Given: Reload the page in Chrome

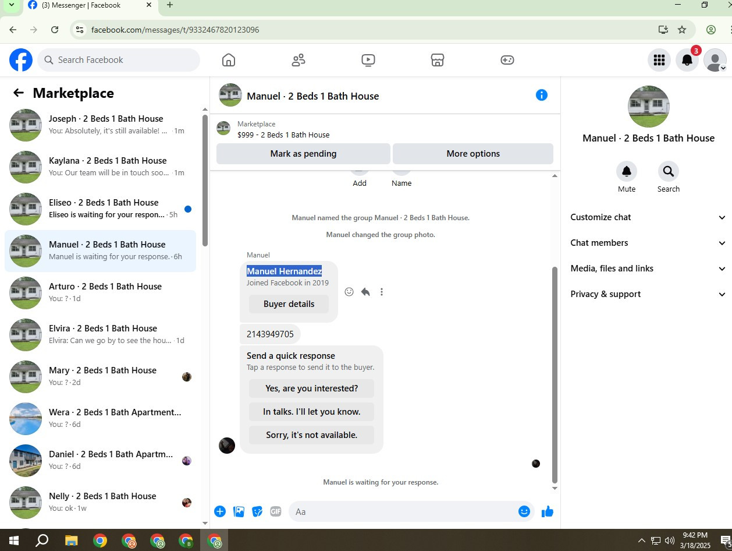Looking at the screenshot, I should click(x=55, y=30).
